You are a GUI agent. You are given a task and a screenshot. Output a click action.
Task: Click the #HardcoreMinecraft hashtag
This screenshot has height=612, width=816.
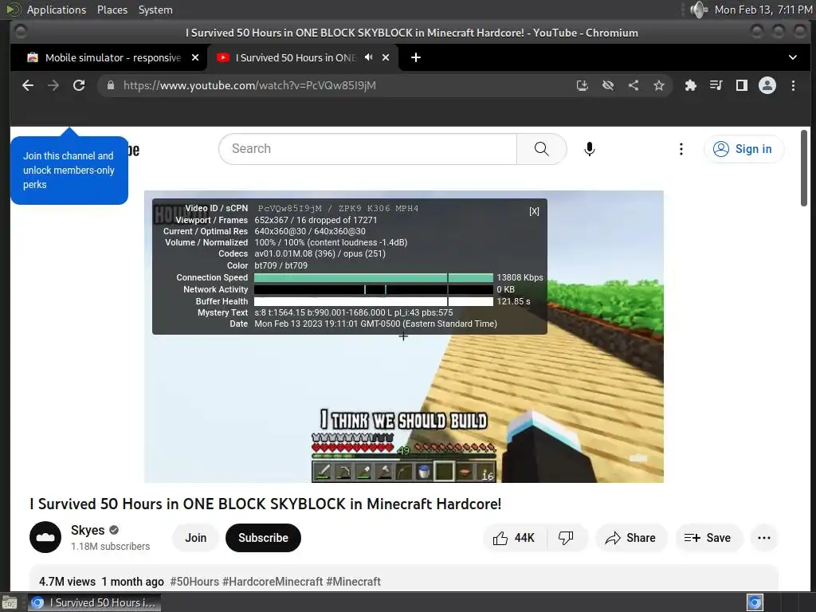(273, 581)
